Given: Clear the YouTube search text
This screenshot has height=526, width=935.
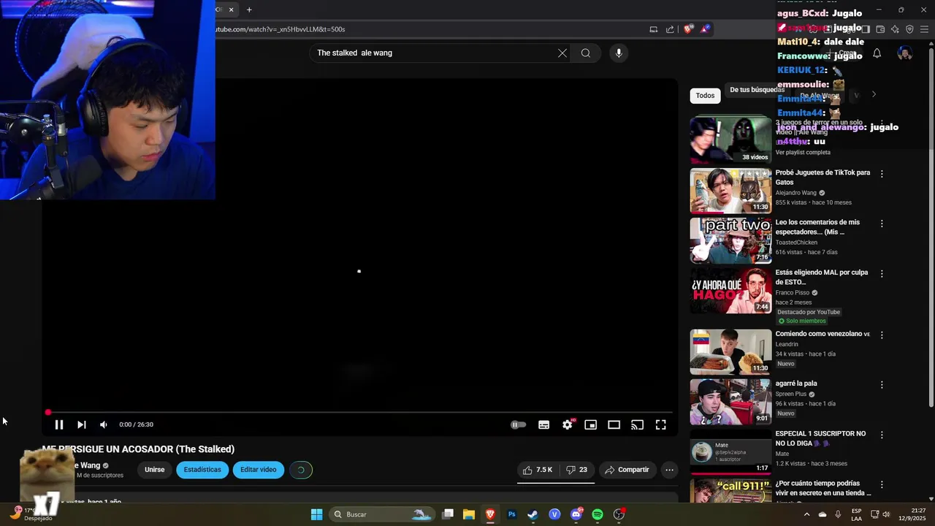Looking at the screenshot, I should click(562, 53).
